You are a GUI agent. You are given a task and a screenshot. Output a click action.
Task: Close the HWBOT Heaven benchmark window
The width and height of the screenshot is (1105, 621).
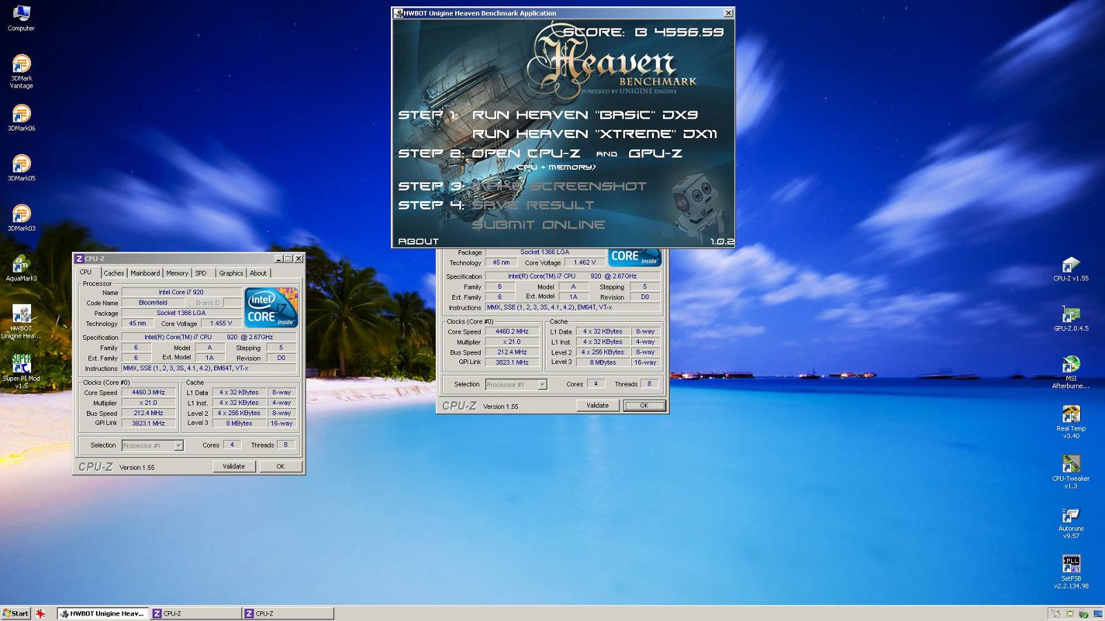click(x=728, y=13)
